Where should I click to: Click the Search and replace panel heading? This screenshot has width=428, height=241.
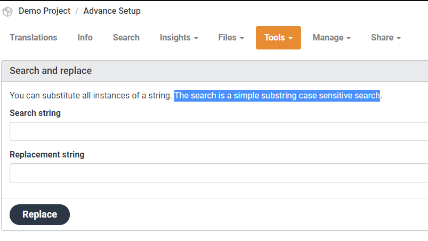point(51,71)
